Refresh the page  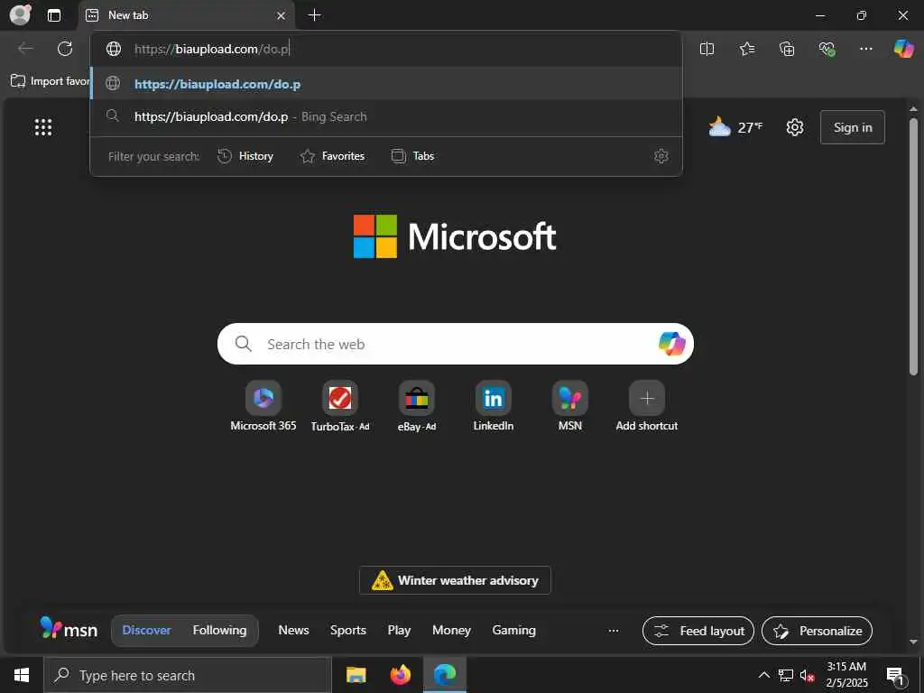point(65,49)
